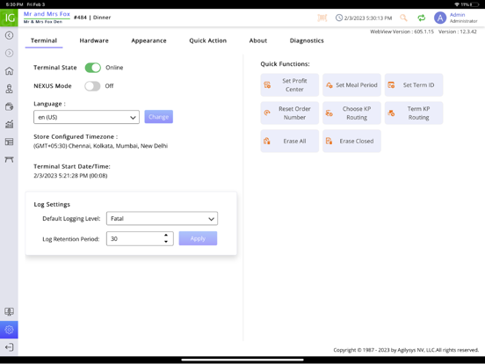This screenshot has height=364, width=485.
Task: Click the green sync refresh icon
Action: (421, 18)
